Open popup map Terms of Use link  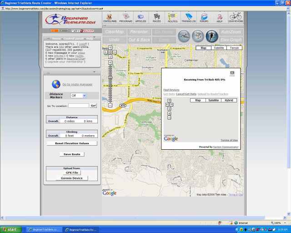pos(229,140)
